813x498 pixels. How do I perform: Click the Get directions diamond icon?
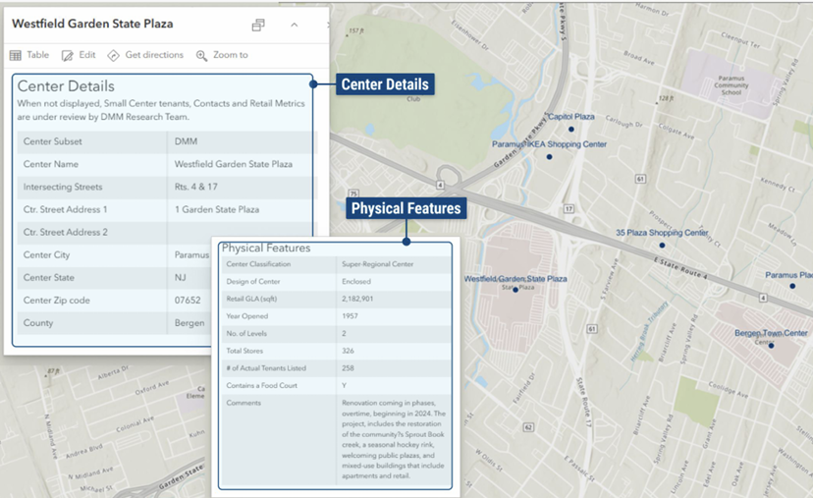coord(113,56)
